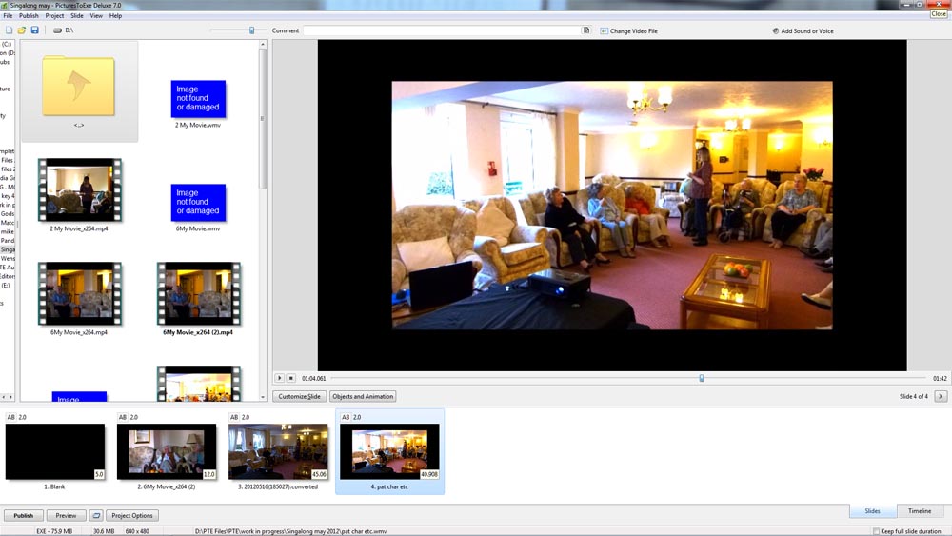
Task: Click Add Sound or Voice
Action: [803, 31]
